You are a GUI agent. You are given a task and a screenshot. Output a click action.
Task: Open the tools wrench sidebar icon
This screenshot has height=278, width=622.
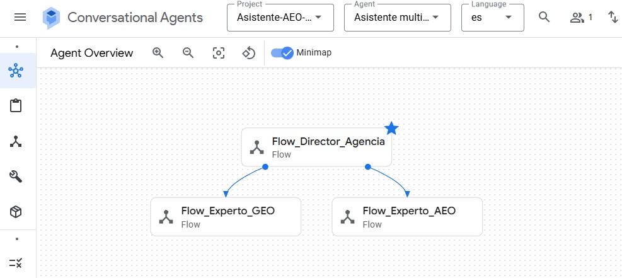17,177
